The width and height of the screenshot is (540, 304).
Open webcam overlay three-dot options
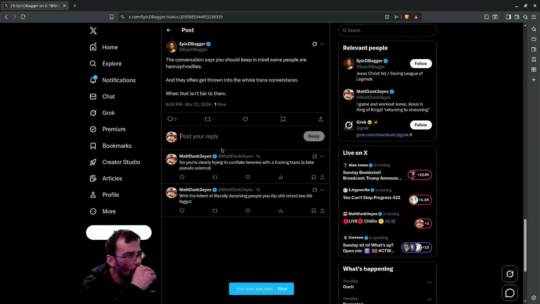[x=153, y=291]
